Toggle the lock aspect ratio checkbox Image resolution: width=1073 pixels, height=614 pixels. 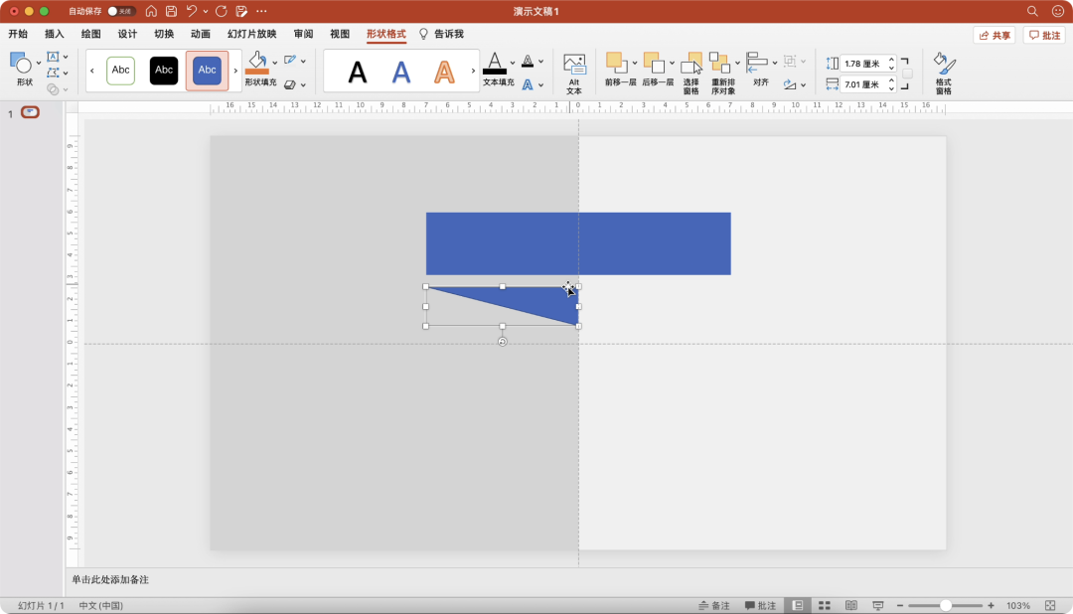[907, 74]
